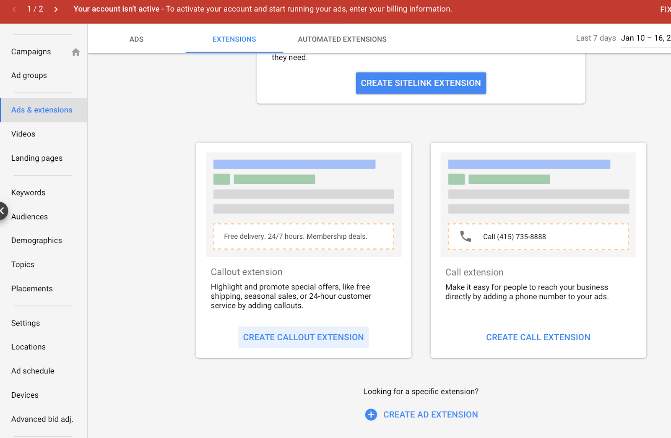Click Create Call Extension button
This screenshot has width=671, height=438.
pyautogui.click(x=538, y=337)
